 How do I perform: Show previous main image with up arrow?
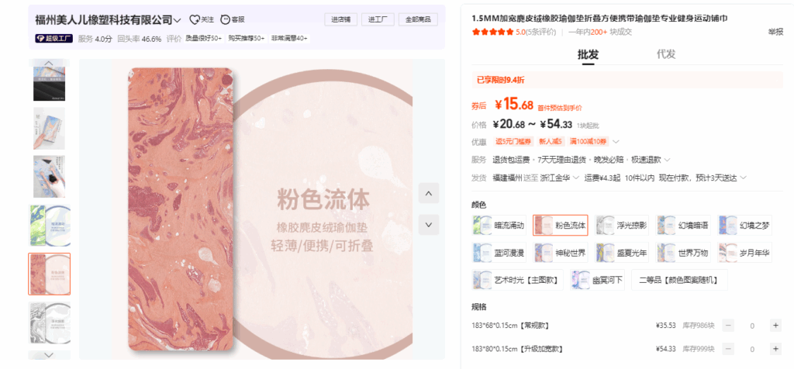(x=429, y=193)
